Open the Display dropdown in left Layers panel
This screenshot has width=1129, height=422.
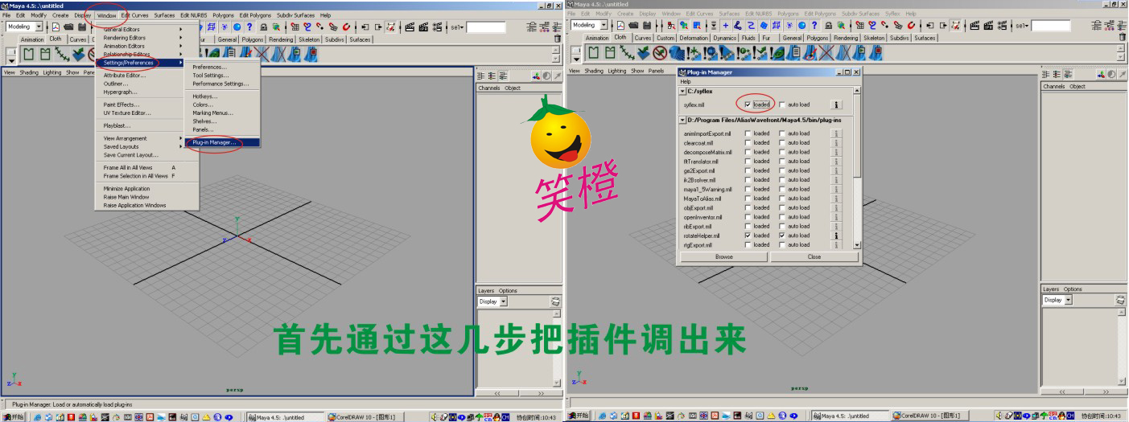[x=503, y=301]
